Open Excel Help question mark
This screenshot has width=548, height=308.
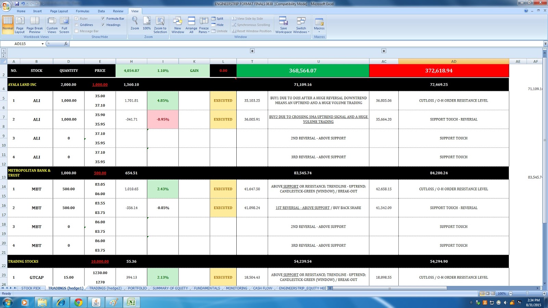click(x=526, y=11)
